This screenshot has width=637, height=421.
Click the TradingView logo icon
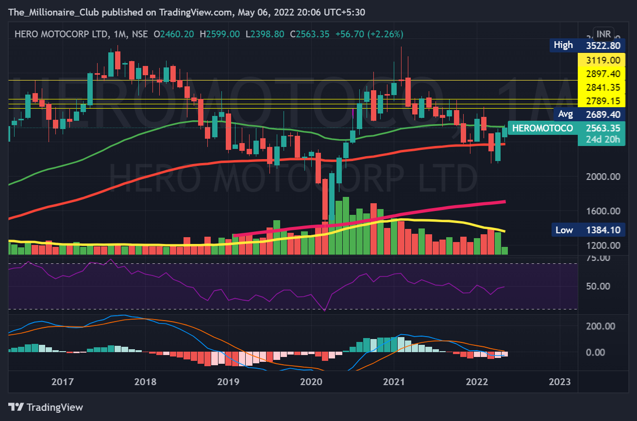pyautogui.click(x=16, y=407)
